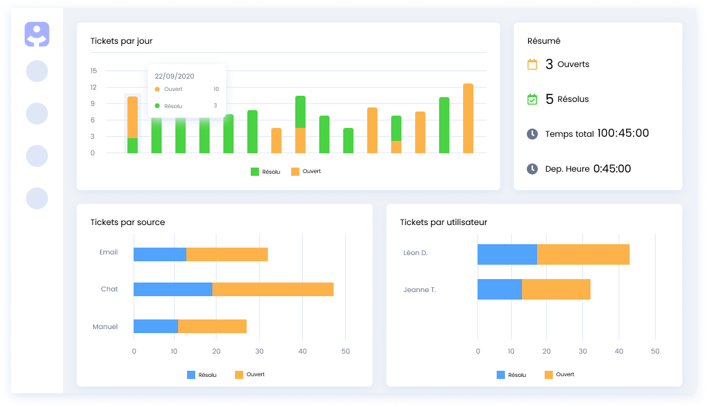
Task: Toggle Ouvert legend in Tickets par utilisateur
Action: tap(559, 375)
